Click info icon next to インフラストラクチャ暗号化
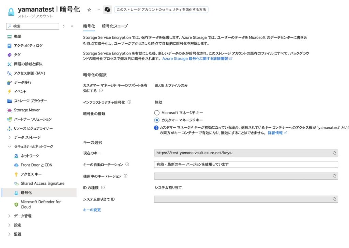The height and width of the screenshot is (248, 349). (130, 102)
